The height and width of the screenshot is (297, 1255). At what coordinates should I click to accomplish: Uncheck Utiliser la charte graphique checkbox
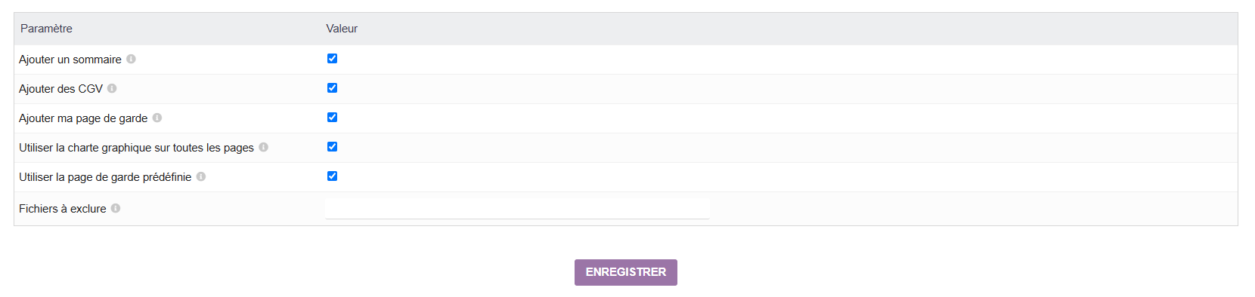(332, 146)
